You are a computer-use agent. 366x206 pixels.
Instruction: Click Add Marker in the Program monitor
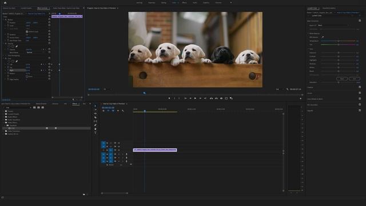coord(169,98)
